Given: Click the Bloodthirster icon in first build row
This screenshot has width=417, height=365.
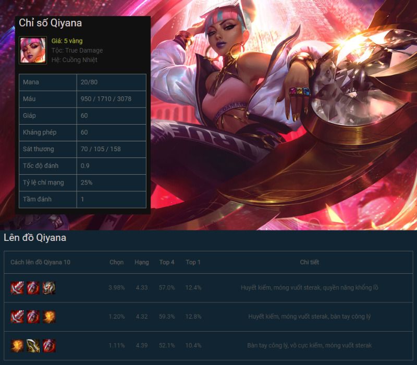Looking at the screenshot, I should [x=17, y=288].
